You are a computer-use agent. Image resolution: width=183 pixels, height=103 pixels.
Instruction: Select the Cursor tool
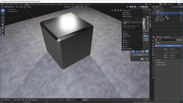point(3,14)
